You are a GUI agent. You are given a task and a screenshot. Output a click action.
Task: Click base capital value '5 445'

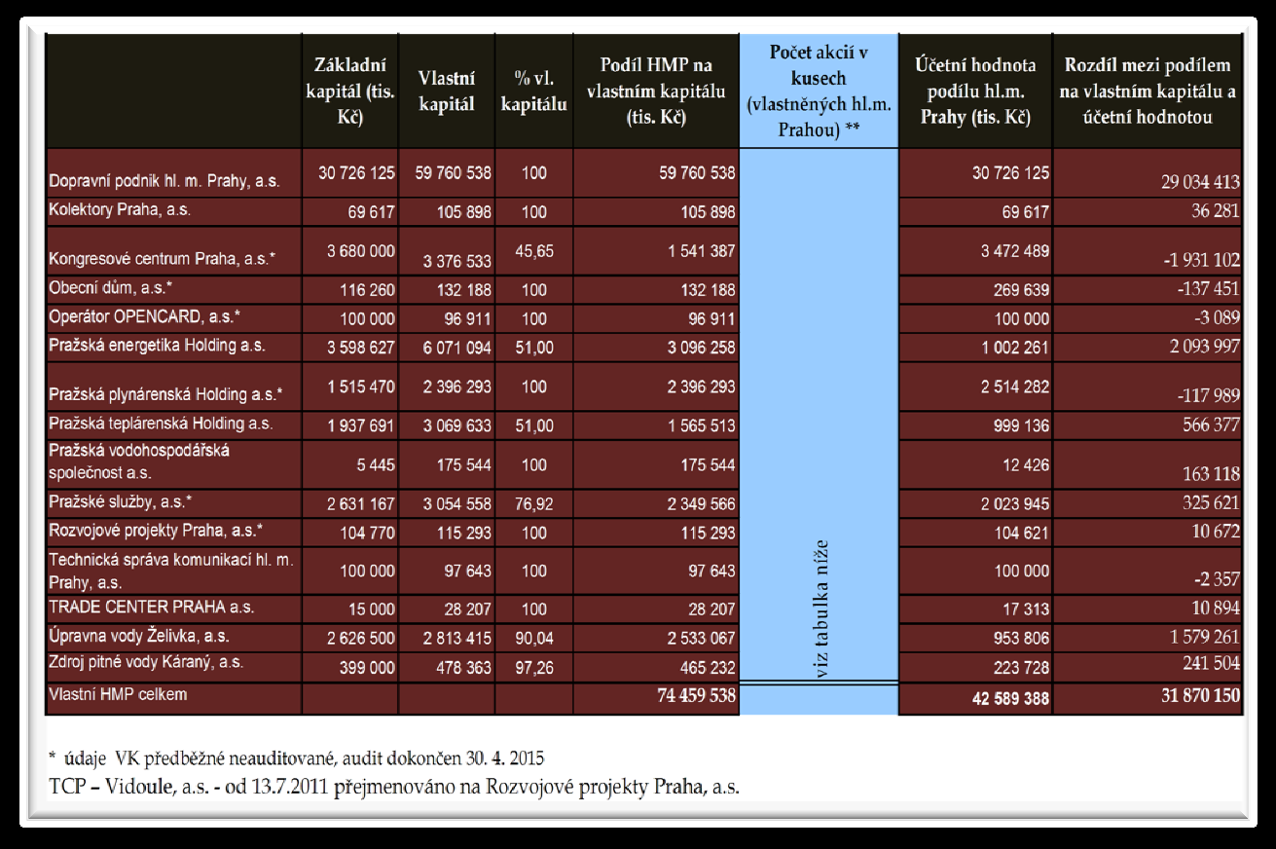click(x=375, y=463)
